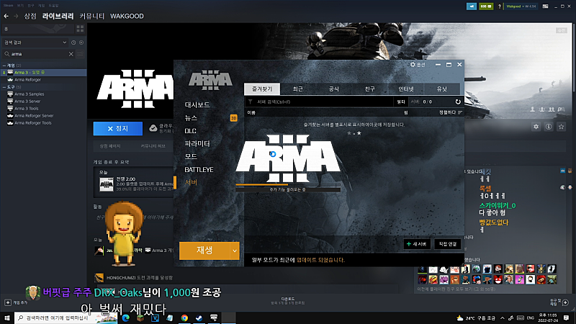Show hidden system tray icons chevron
The width and height of the screenshot is (576, 324).
coord(502,318)
